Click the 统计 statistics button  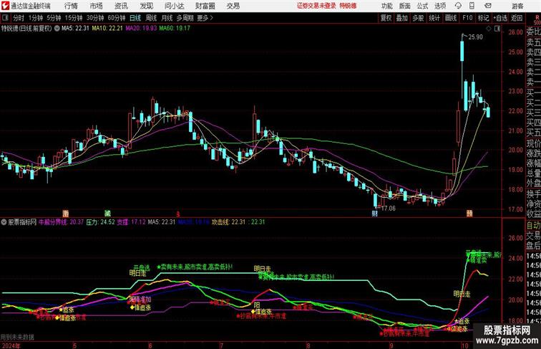click(x=434, y=18)
